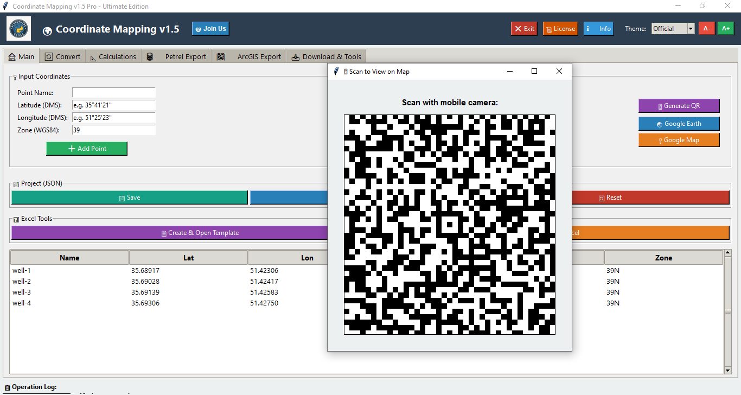
Task: Click the Google Earth button
Action: tap(679, 124)
